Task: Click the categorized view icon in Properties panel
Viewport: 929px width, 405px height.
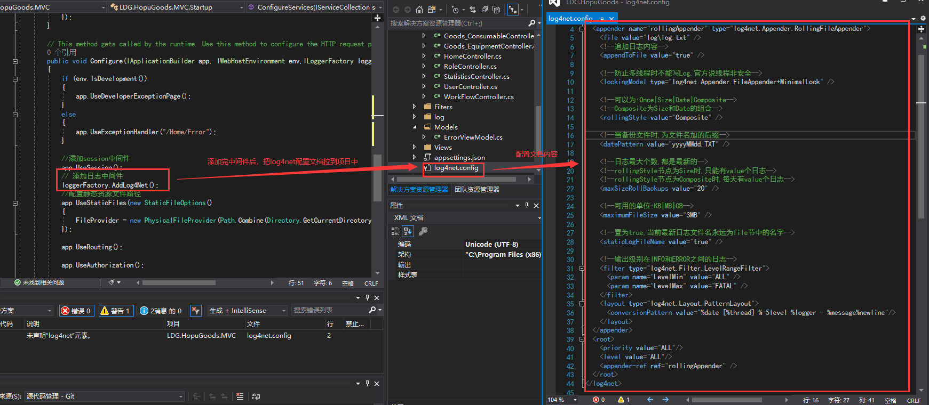Action: coord(395,231)
